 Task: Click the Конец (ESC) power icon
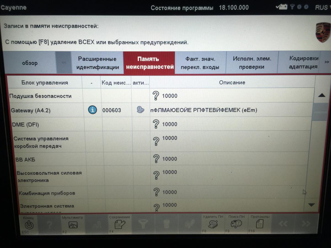click(x=29, y=225)
